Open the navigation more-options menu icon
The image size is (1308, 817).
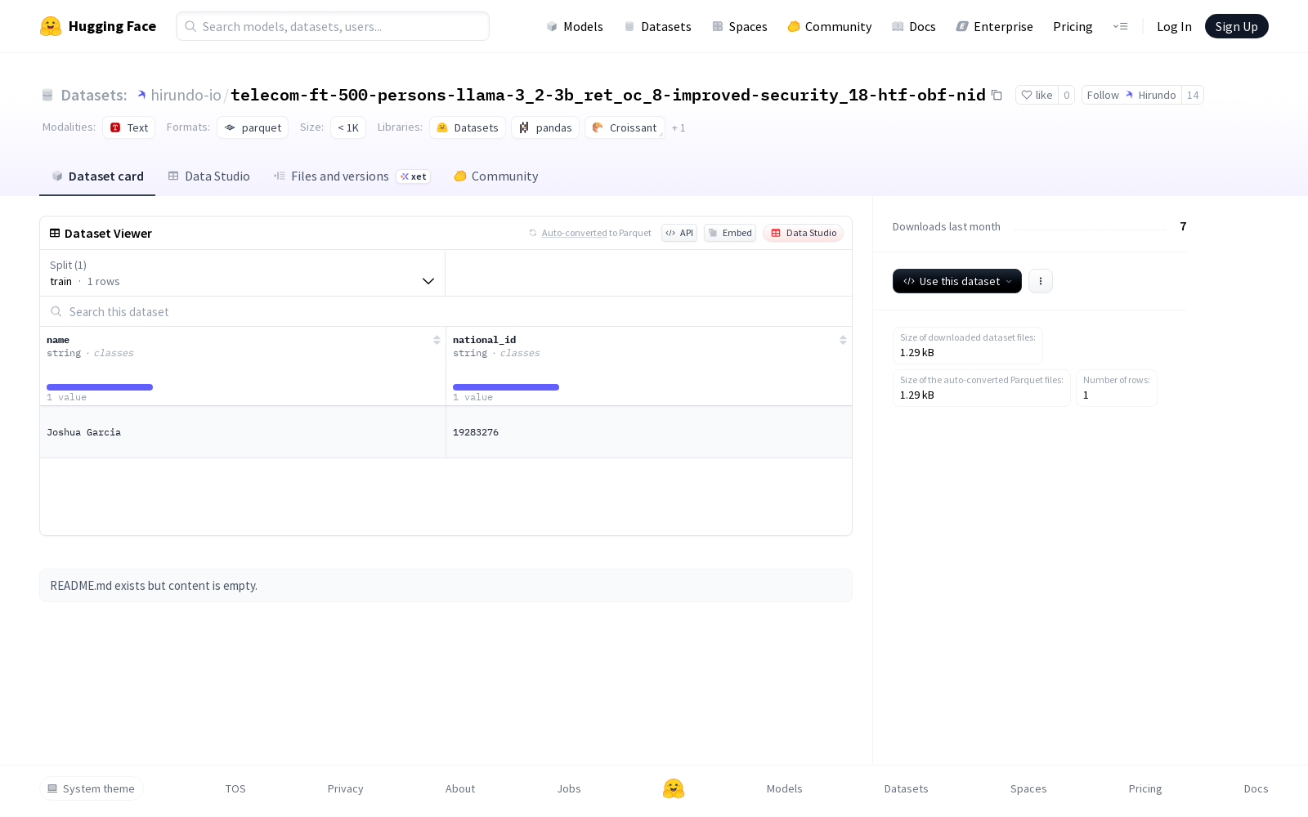pos(1120,26)
